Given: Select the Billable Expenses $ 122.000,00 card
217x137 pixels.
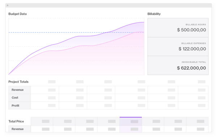Looking at the screenshot, I should tap(178, 47).
